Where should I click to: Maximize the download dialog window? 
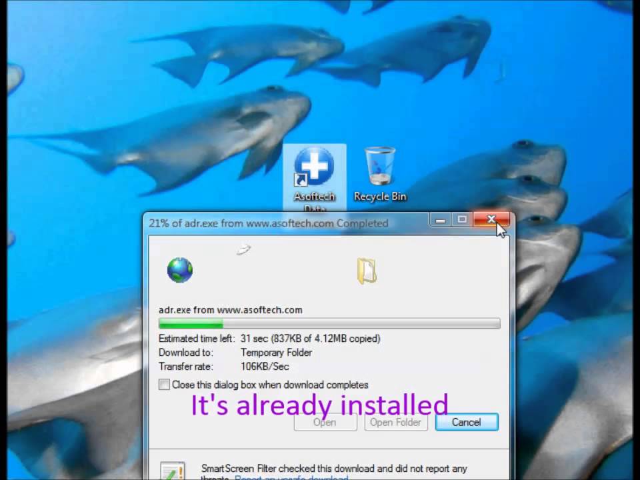462,219
